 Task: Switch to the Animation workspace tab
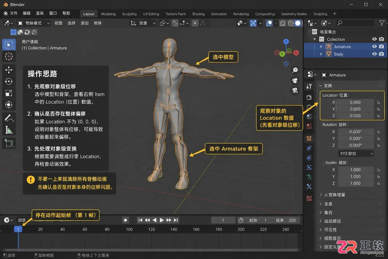219,14
